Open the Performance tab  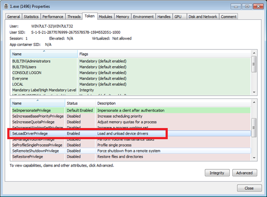pos(53,16)
